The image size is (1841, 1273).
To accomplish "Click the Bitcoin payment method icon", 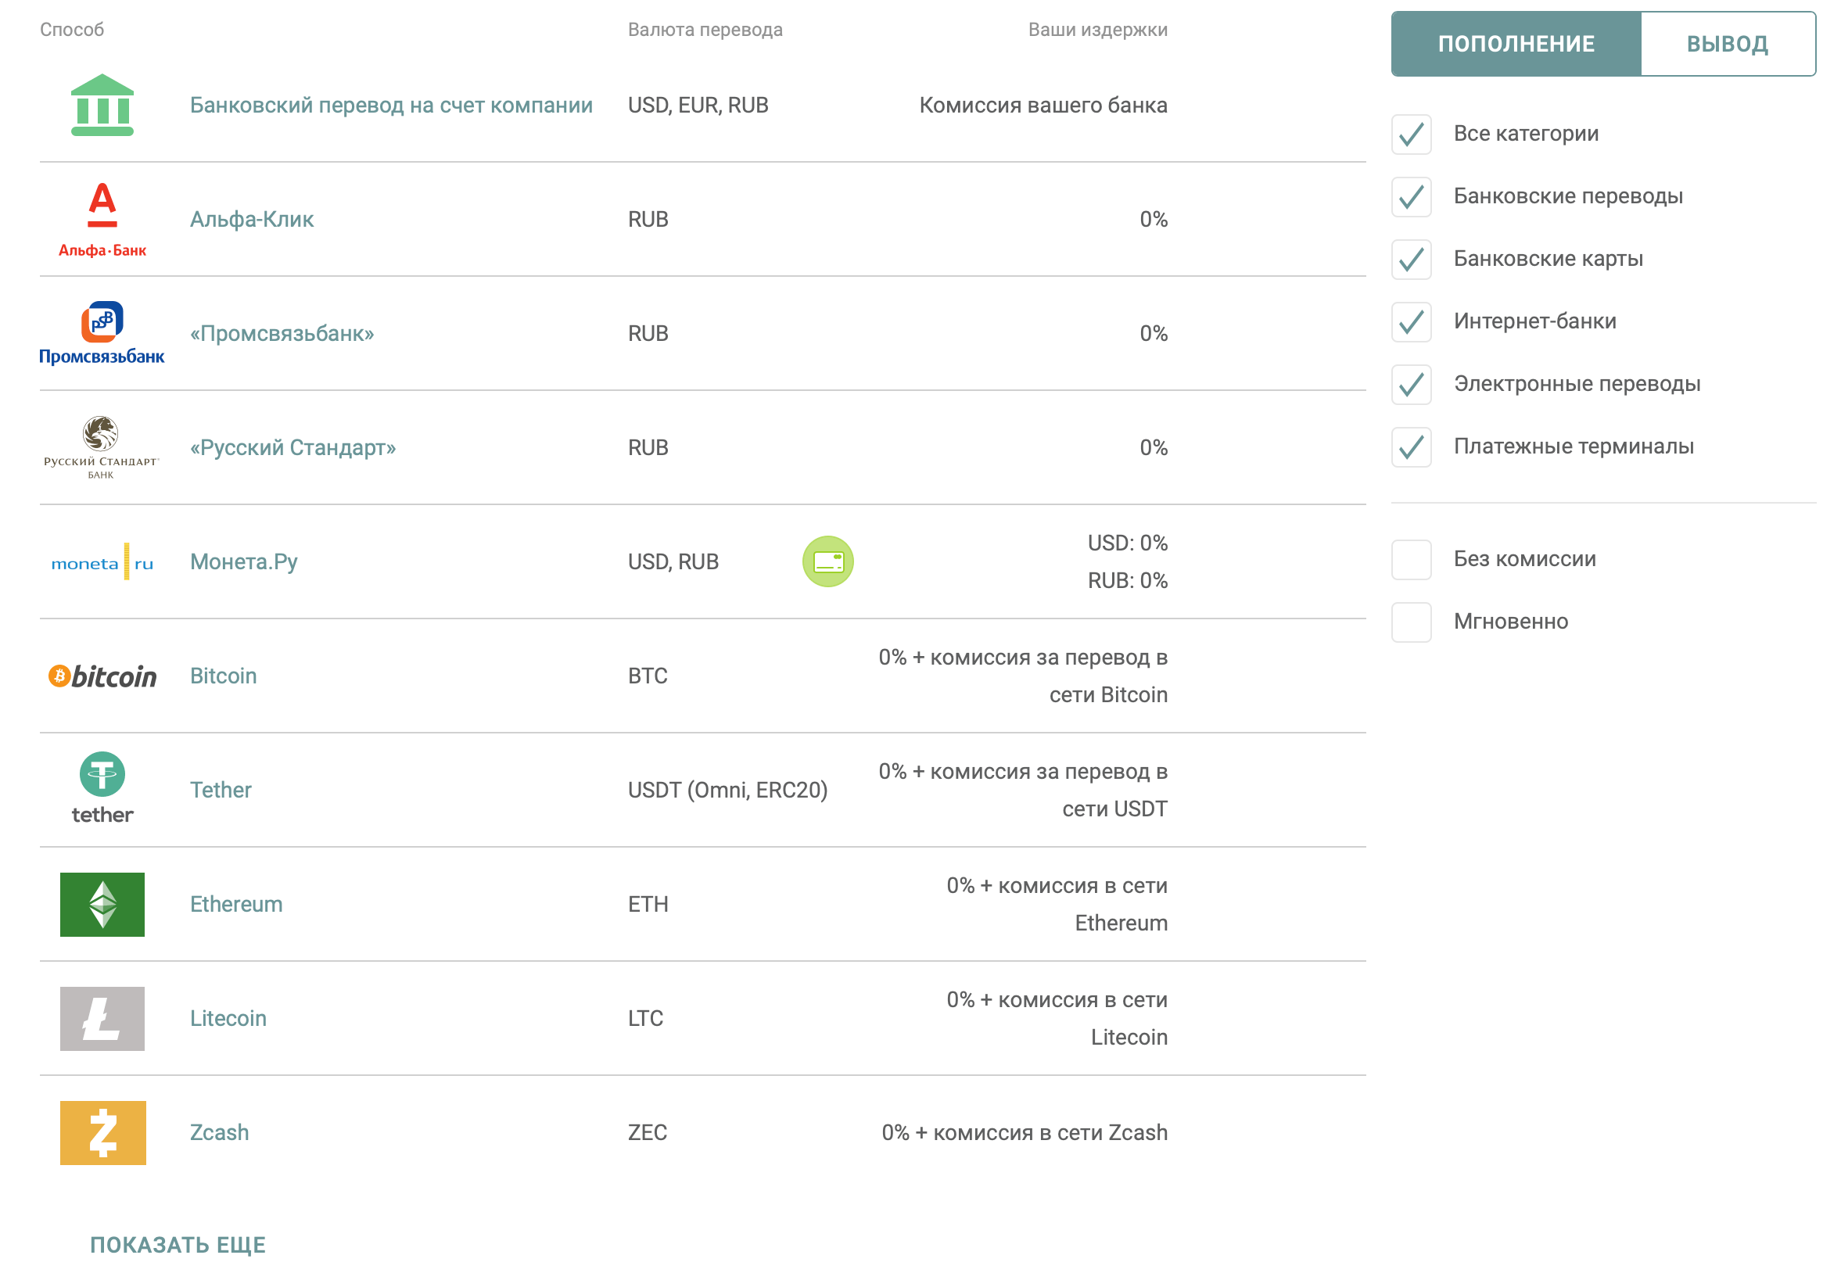I will [x=106, y=672].
